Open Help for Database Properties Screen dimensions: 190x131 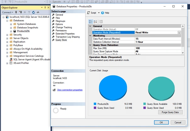[x=105, y=13]
